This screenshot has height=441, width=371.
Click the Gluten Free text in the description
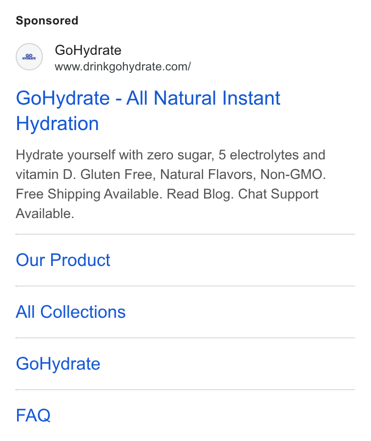coord(118,175)
